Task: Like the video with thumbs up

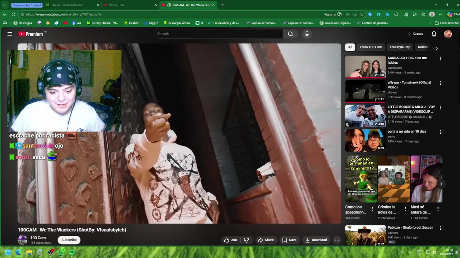Action: click(231, 240)
